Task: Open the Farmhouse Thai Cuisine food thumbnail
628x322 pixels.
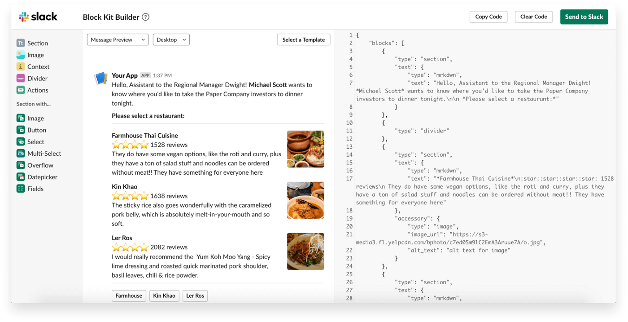Action: (x=305, y=149)
